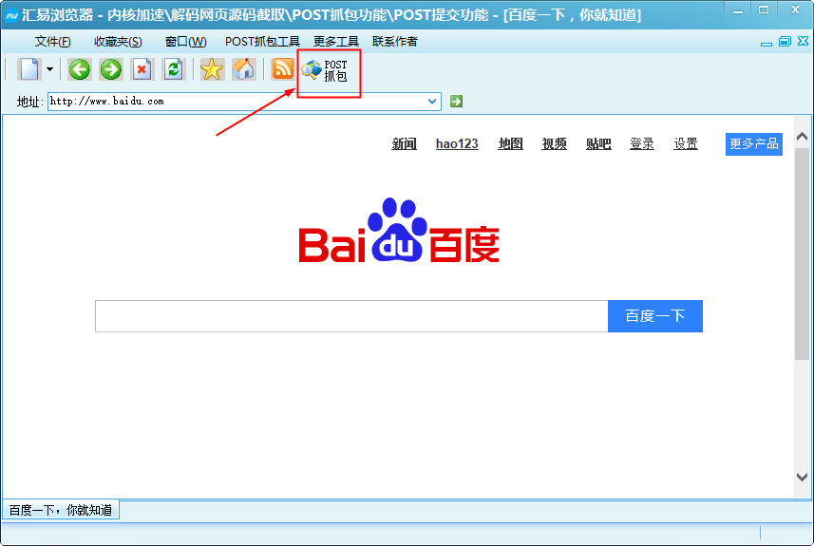Launch the POST 抓包 toolbar tool

pos(326,70)
